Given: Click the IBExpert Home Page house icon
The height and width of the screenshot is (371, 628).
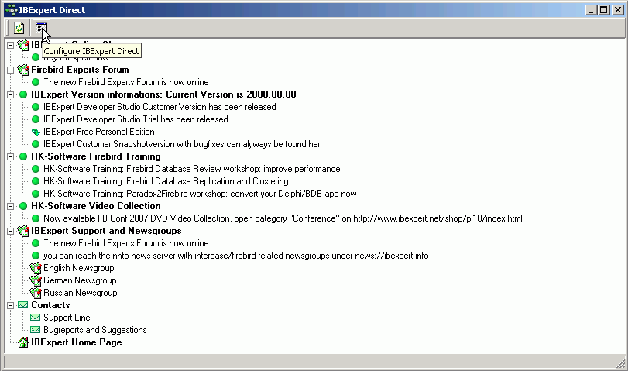Looking at the screenshot, I should point(23,342).
